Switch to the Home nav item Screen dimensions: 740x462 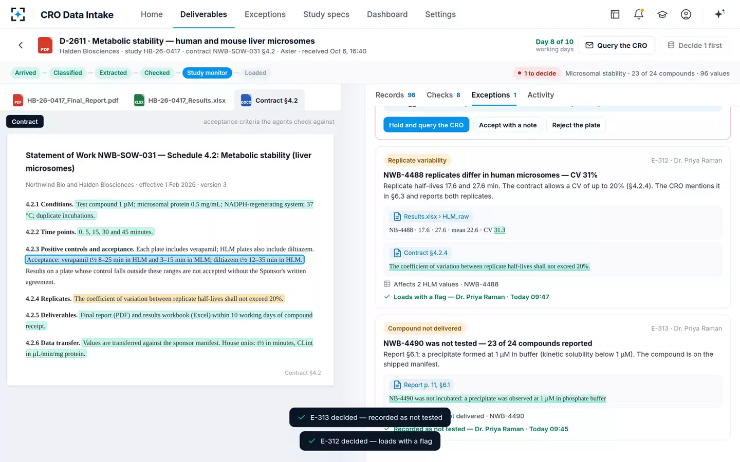tap(152, 14)
